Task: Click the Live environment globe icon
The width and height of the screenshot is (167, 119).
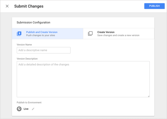Action: pyautogui.click(x=19, y=109)
